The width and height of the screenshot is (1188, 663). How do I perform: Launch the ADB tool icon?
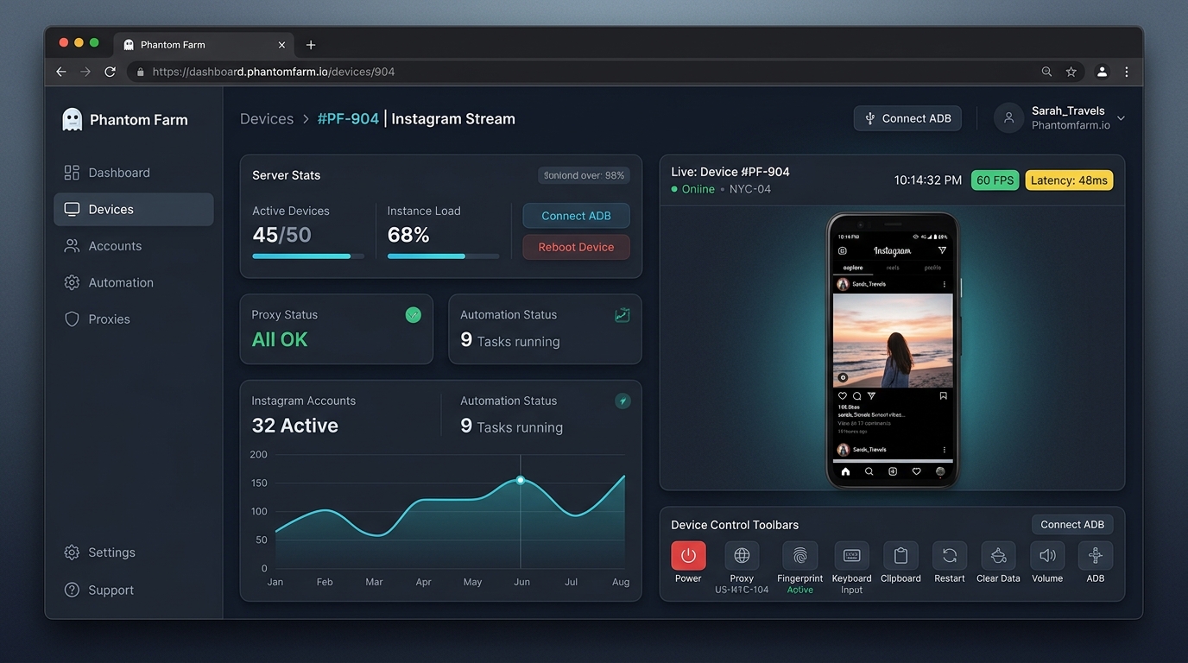pyautogui.click(x=1096, y=555)
